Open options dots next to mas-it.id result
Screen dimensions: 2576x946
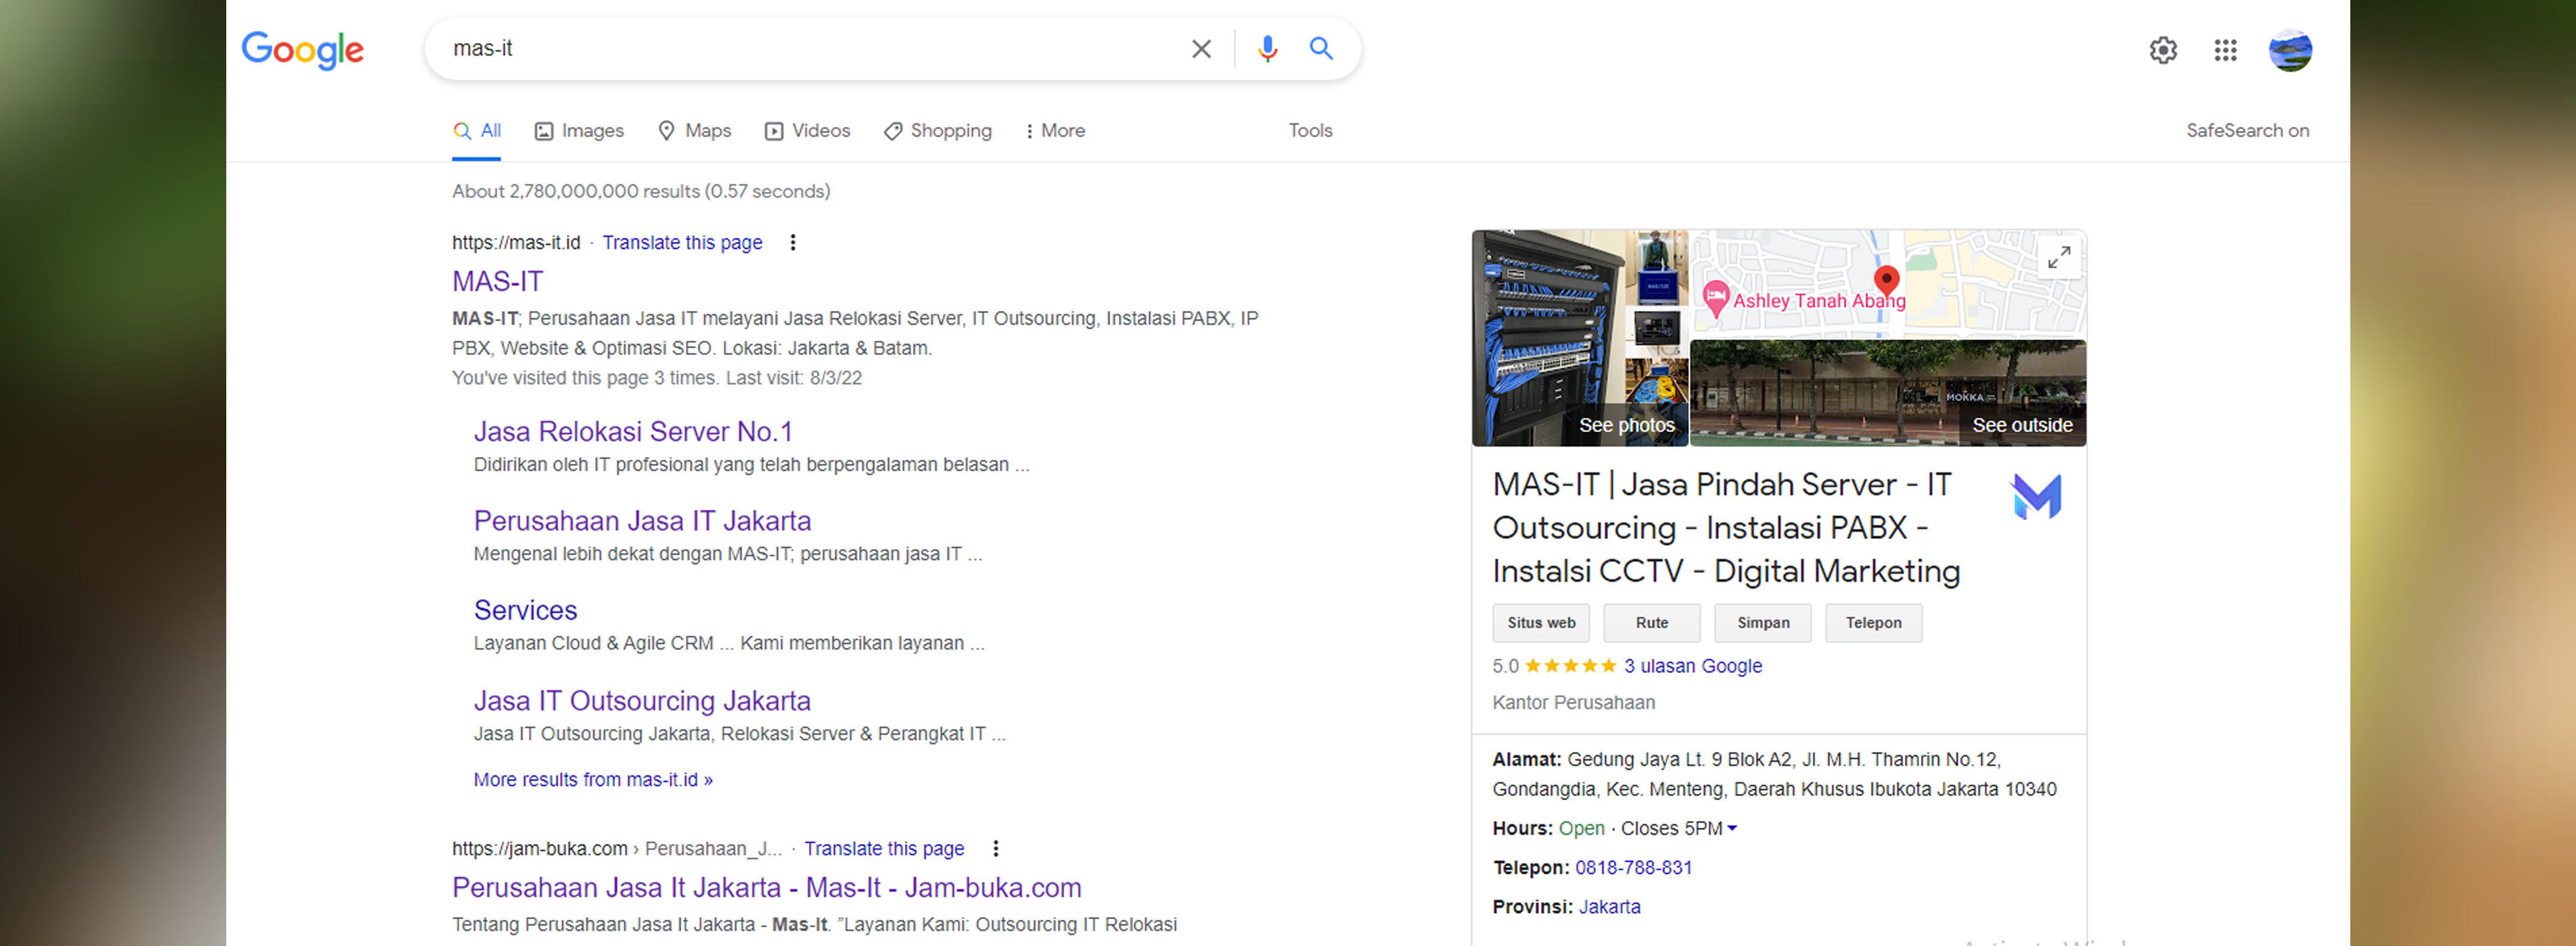pyautogui.click(x=793, y=242)
